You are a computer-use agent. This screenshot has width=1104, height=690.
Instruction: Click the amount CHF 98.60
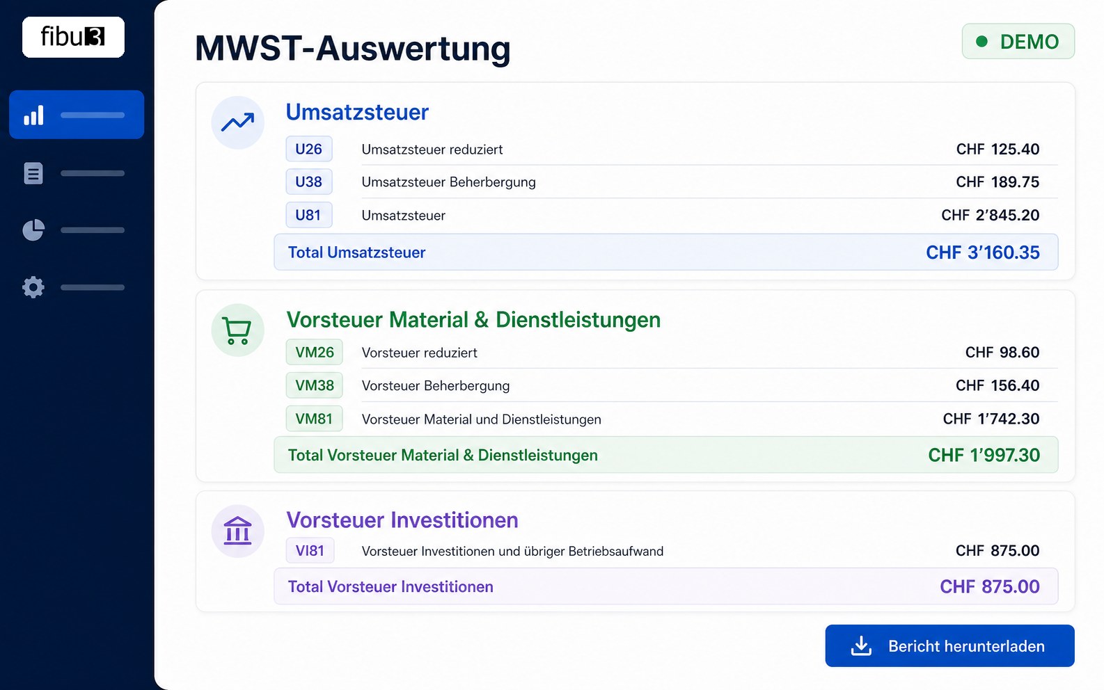[x=1002, y=353]
